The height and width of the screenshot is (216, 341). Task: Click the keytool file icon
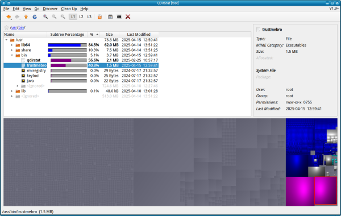[23, 76]
